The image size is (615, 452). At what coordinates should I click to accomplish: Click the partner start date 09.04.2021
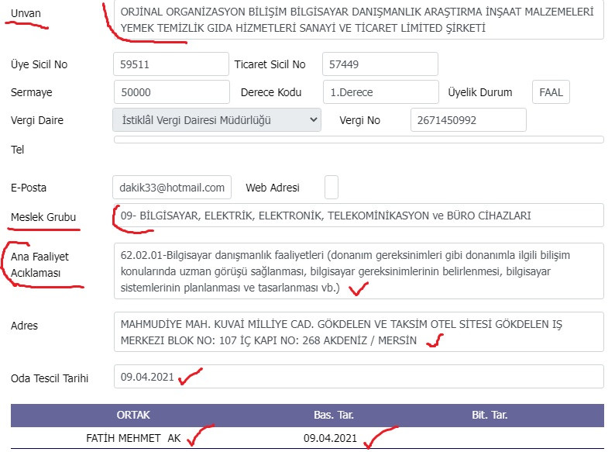tap(330, 438)
